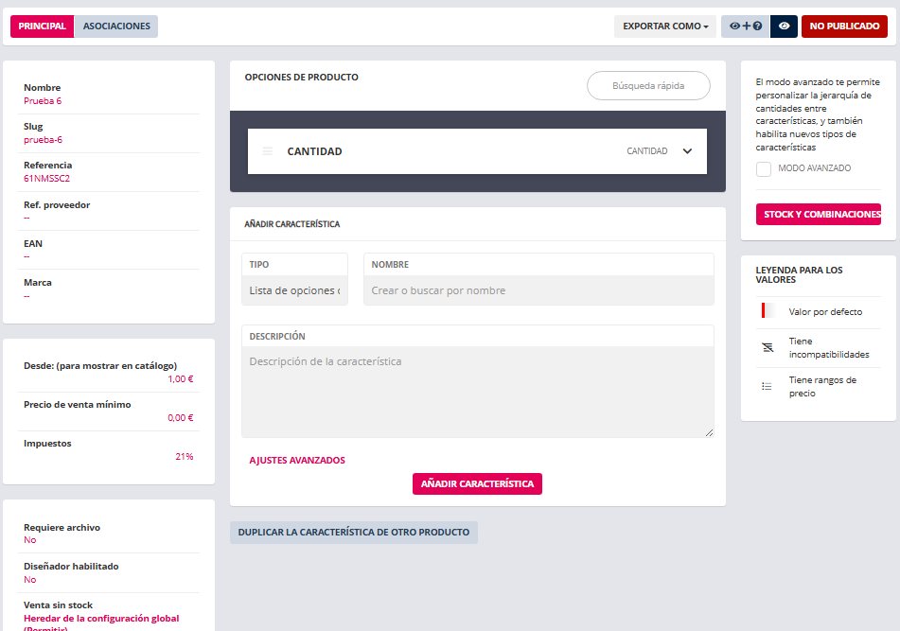Screen dimensions: 900x631
Task: Enable the Modo Avanzado checkbox
Action: [x=764, y=168]
